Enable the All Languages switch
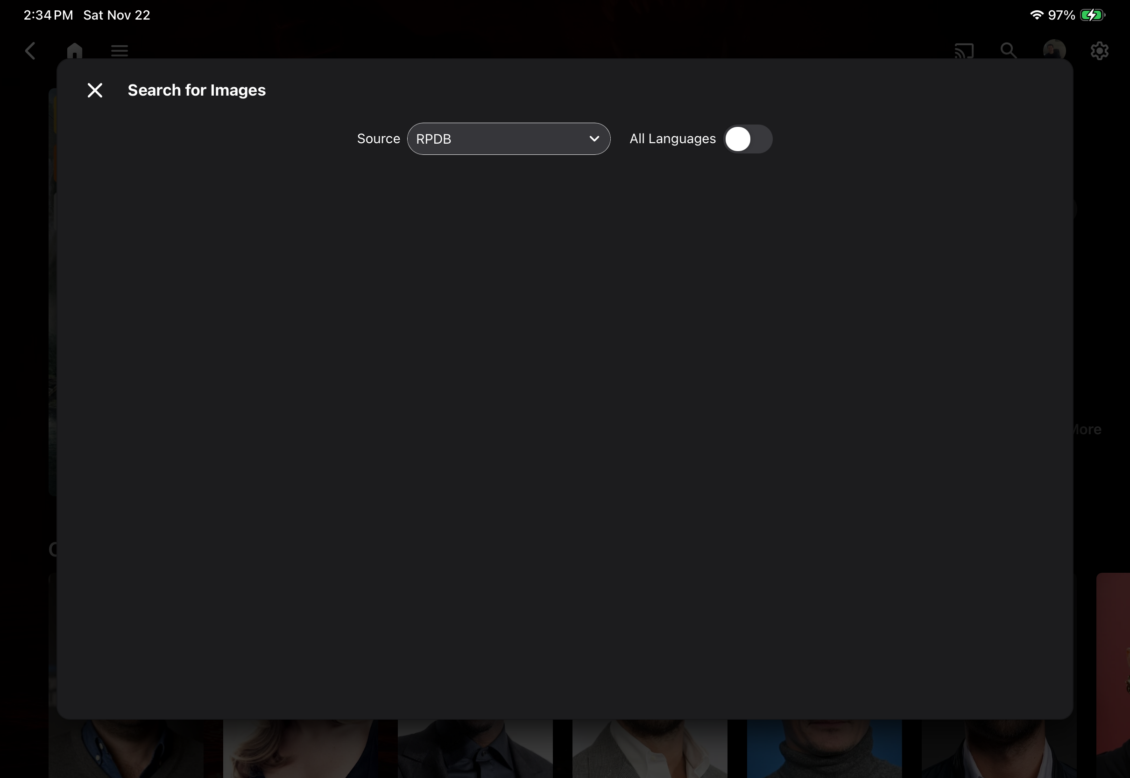The height and width of the screenshot is (778, 1130). coord(748,139)
